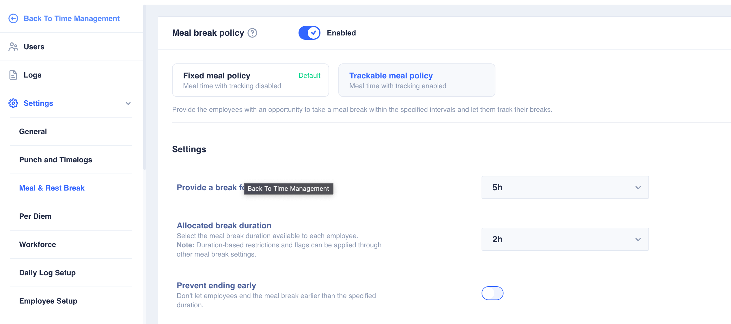The height and width of the screenshot is (324, 731).
Task: Click the Users icon in sidebar
Action: coord(13,46)
